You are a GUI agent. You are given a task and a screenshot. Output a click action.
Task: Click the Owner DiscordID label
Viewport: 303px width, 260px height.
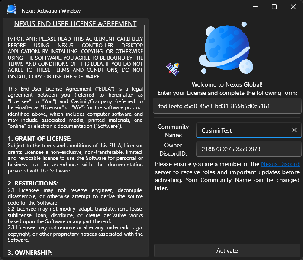(x=173, y=149)
